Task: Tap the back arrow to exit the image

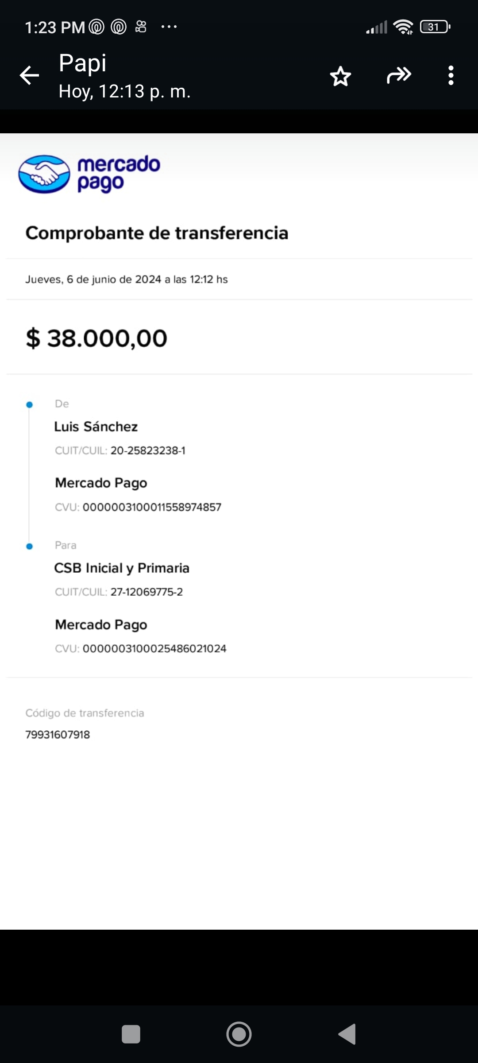Action: (x=30, y=75)
